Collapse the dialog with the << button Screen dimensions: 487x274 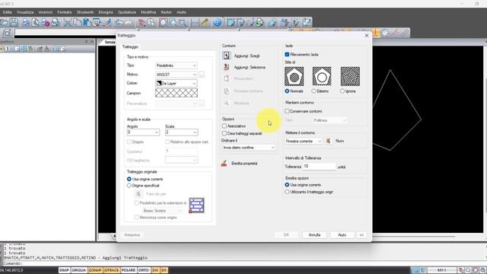point(361,235)
